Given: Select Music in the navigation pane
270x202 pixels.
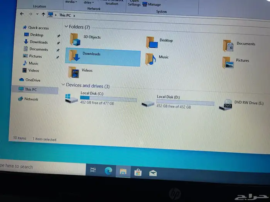Looking at the screenshot, I should [34, 63].
